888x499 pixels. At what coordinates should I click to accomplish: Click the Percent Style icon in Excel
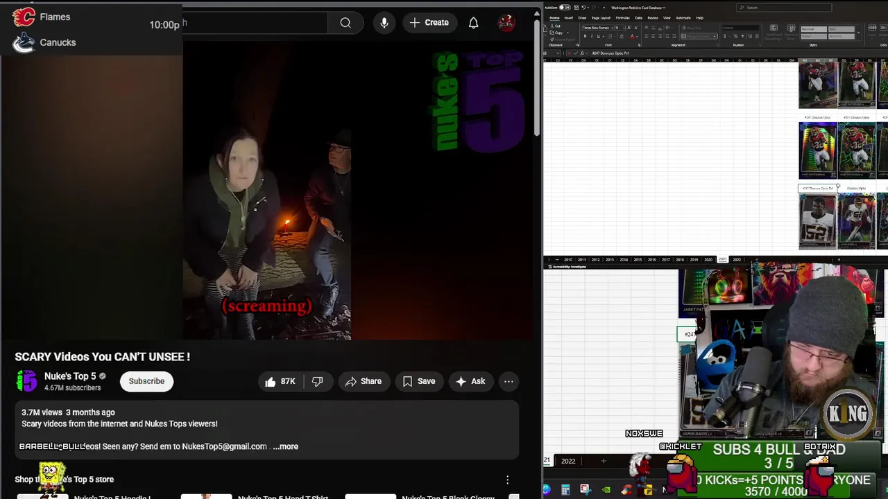pyautogui.click(x=735, y=36)
